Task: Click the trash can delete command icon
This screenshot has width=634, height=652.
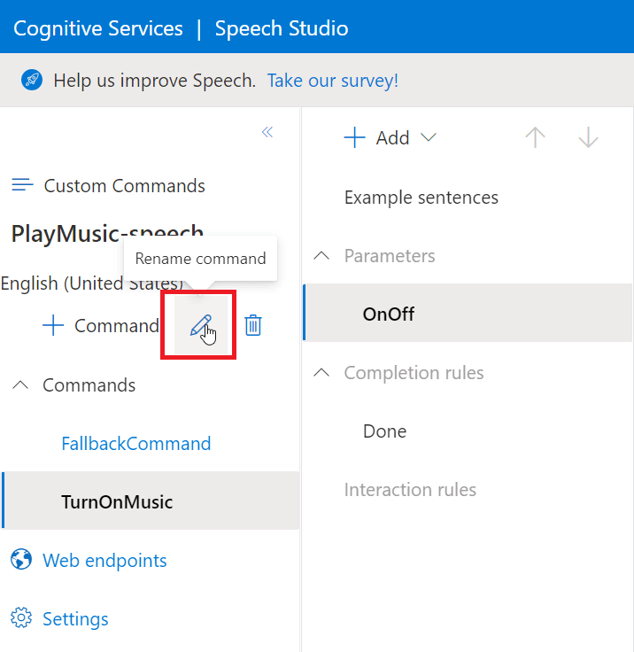Action: pyautogui.click(x=252, y=325)
